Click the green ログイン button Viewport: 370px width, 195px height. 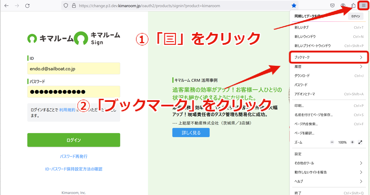[x=74, y=140]
